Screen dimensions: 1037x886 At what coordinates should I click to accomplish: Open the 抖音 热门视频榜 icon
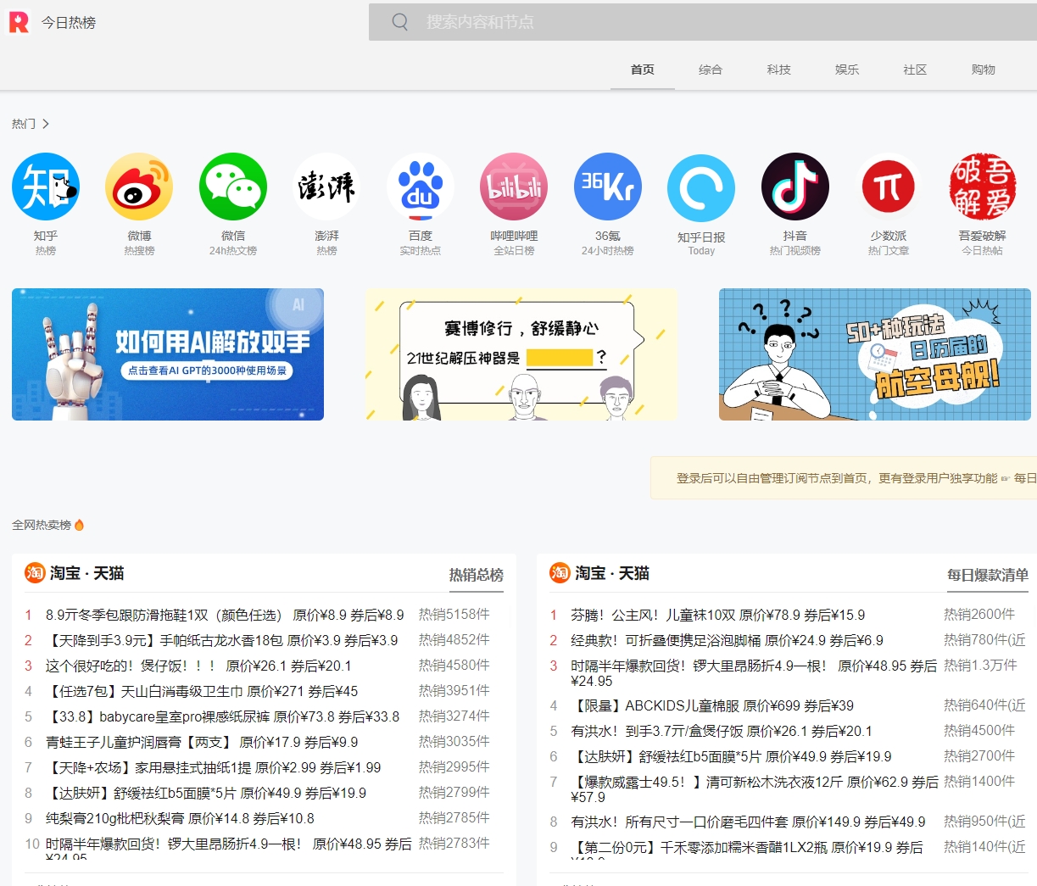tap(795, 187)
